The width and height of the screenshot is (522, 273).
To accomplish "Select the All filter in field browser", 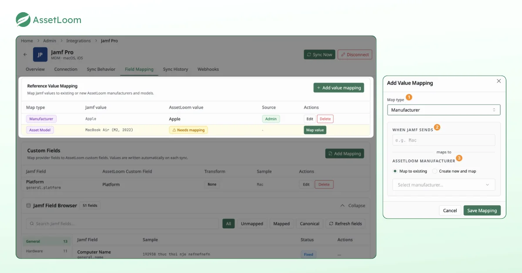I will click(x=228, y=224).
